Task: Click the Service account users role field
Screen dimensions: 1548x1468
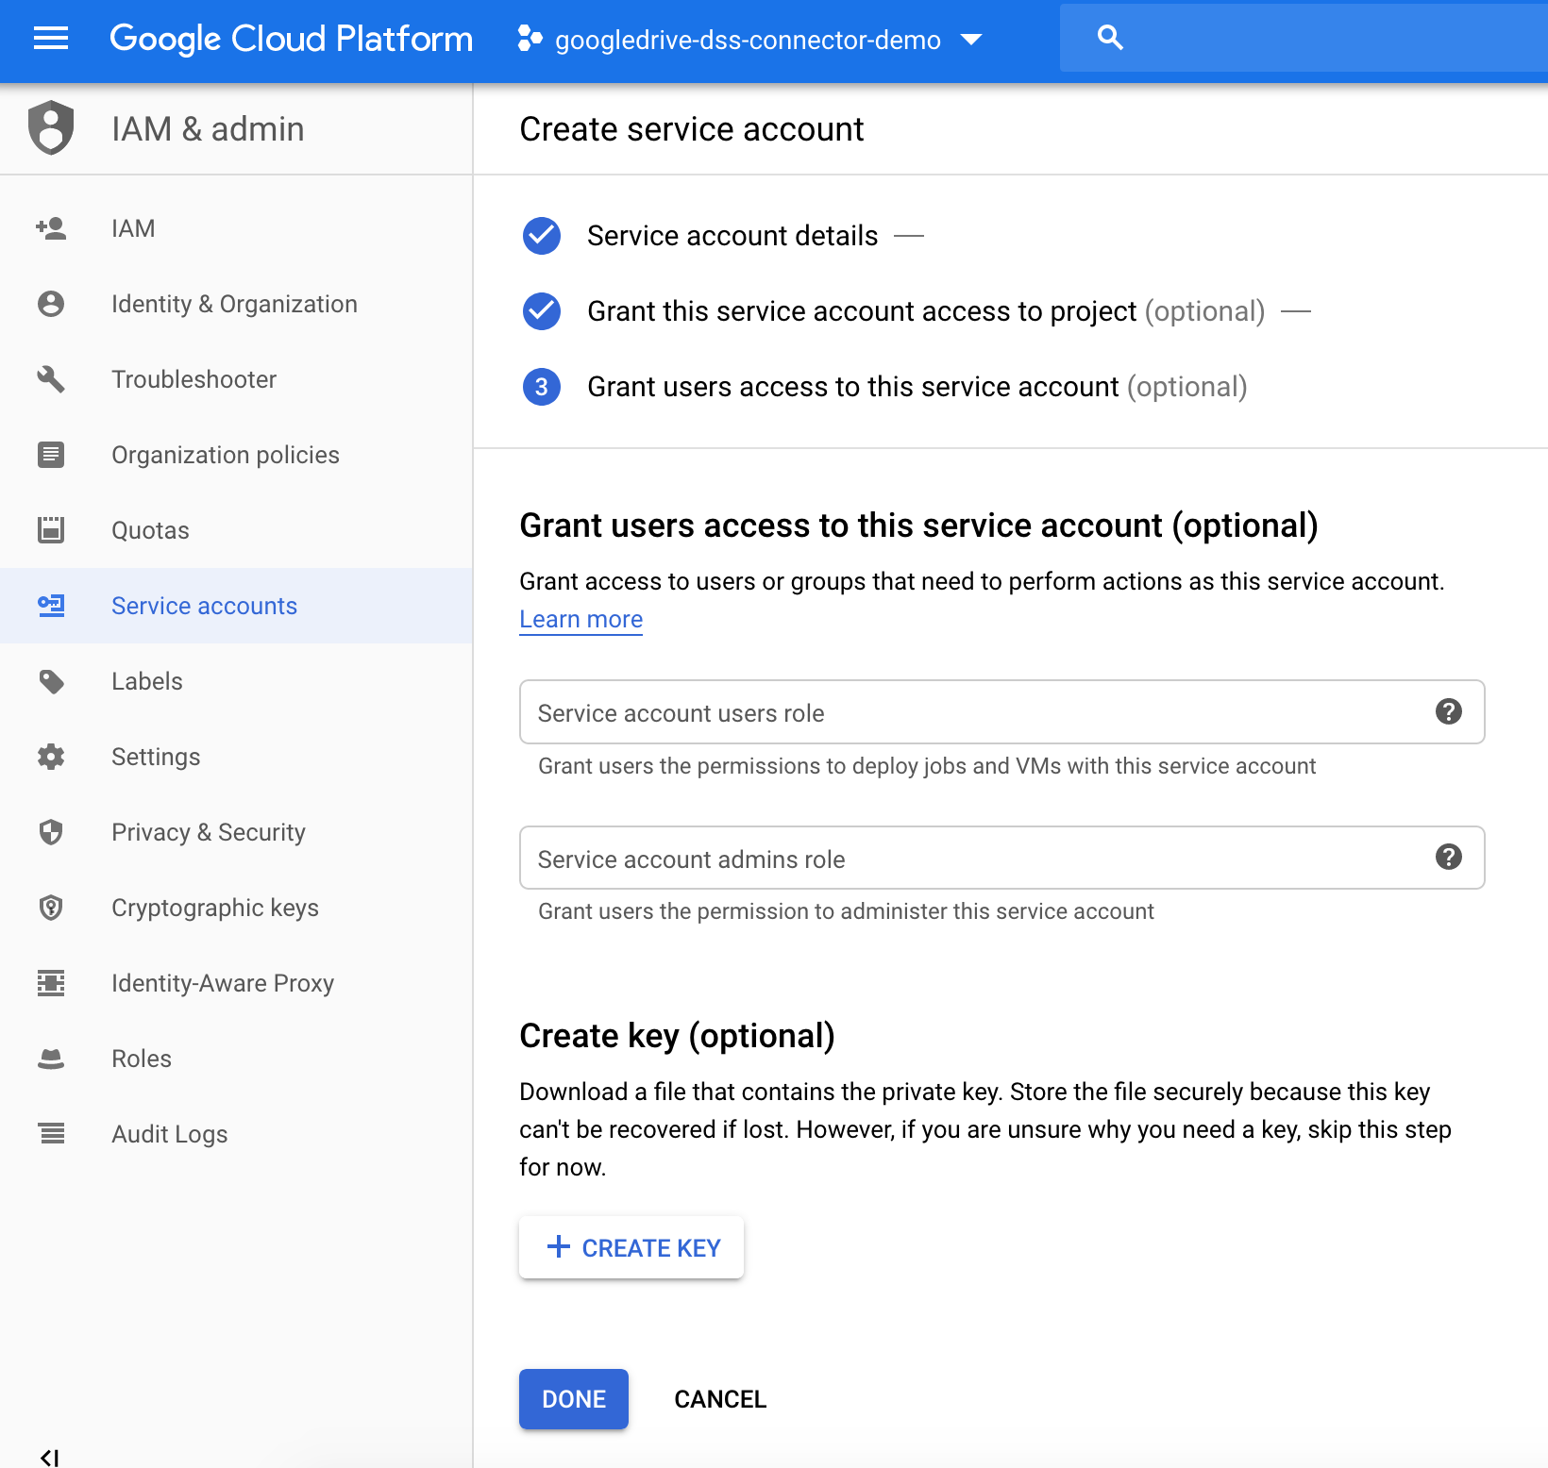Action: pos(1002,712)
